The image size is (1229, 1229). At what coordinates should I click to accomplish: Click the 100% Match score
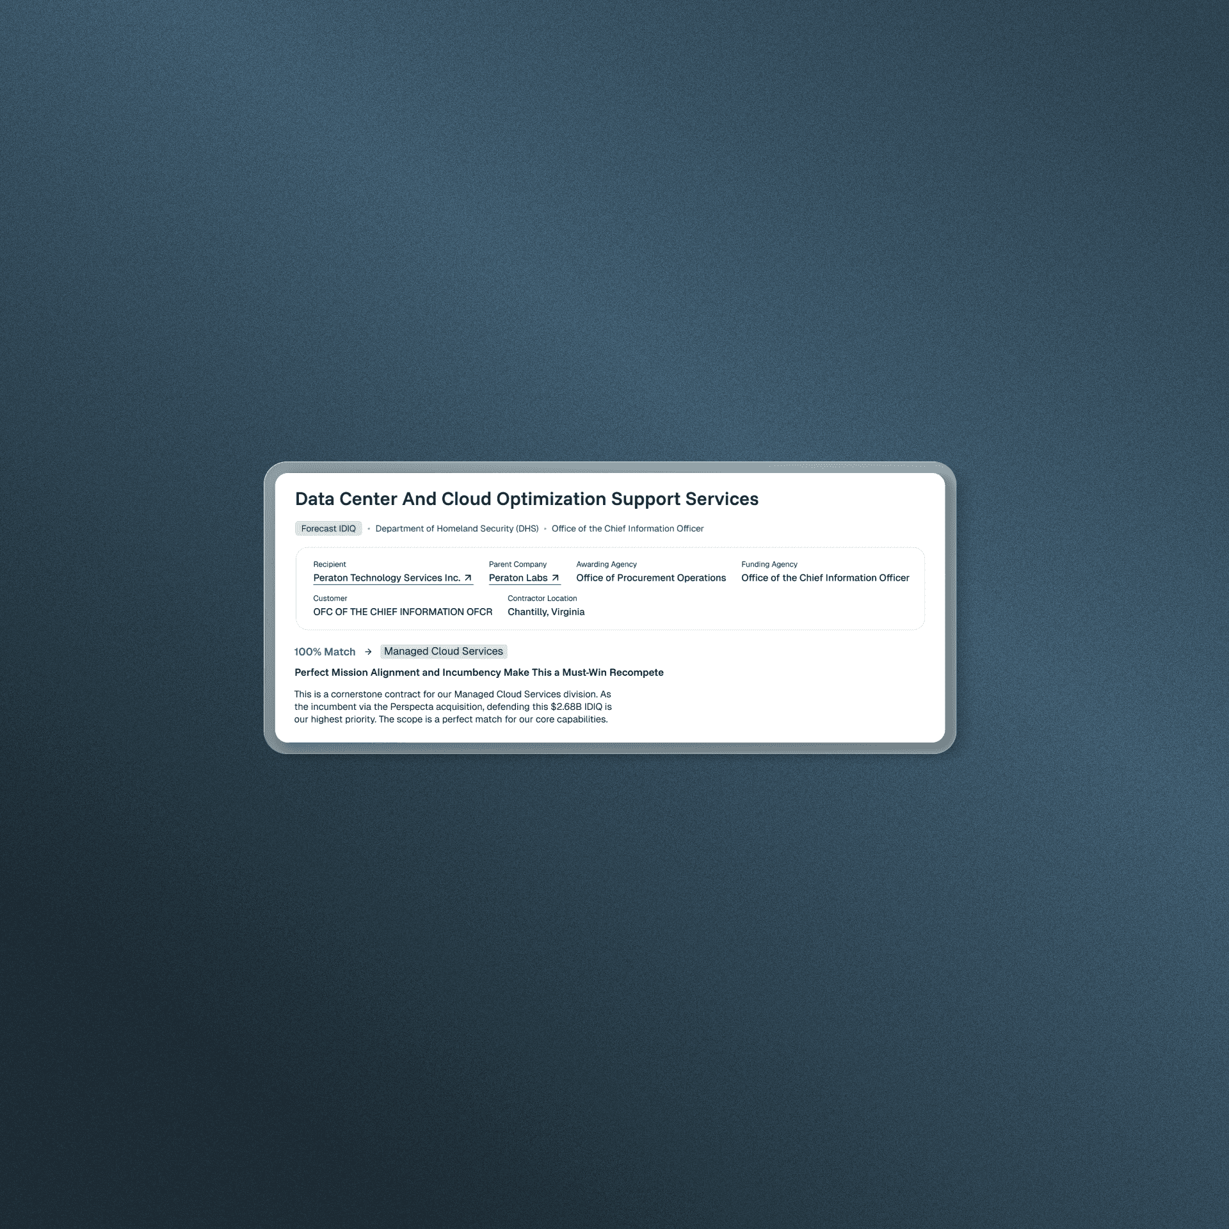click(x=325, y=652)
